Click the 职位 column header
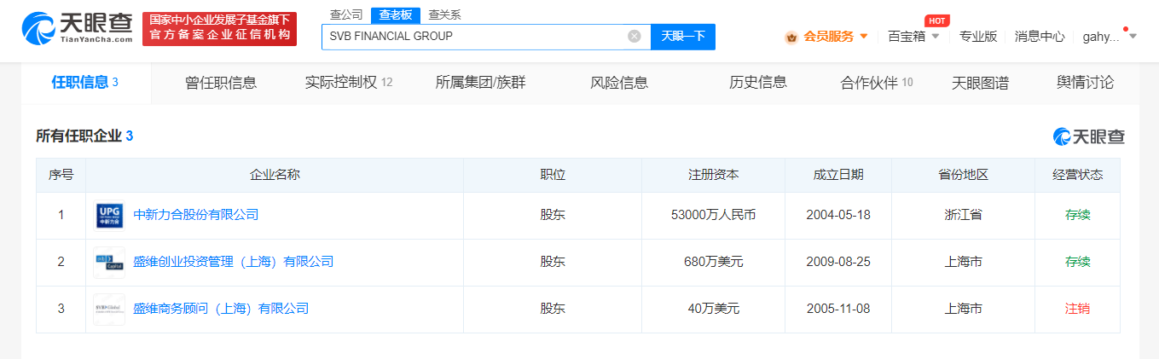Viewport: 1159px width, 359px height. click(553, 175)
